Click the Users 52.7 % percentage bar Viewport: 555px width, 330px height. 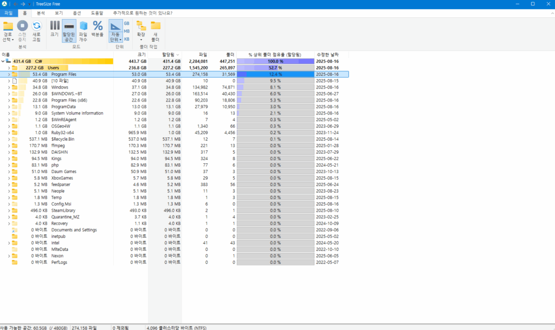pos(275,68)
